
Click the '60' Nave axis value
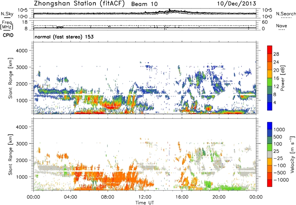tap(265, 22)
